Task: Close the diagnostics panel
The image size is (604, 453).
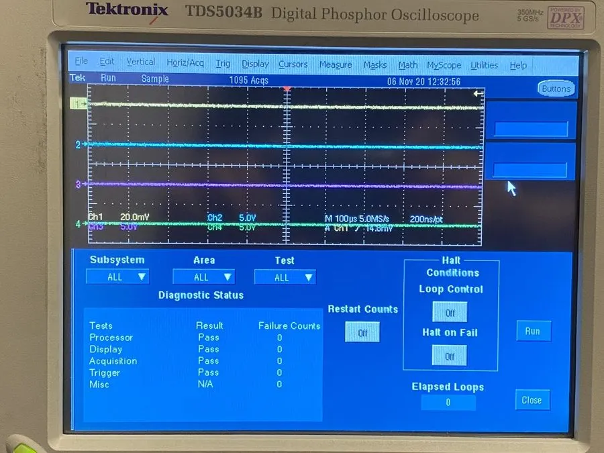Action: pyautogui.click(x=532, y=400)
